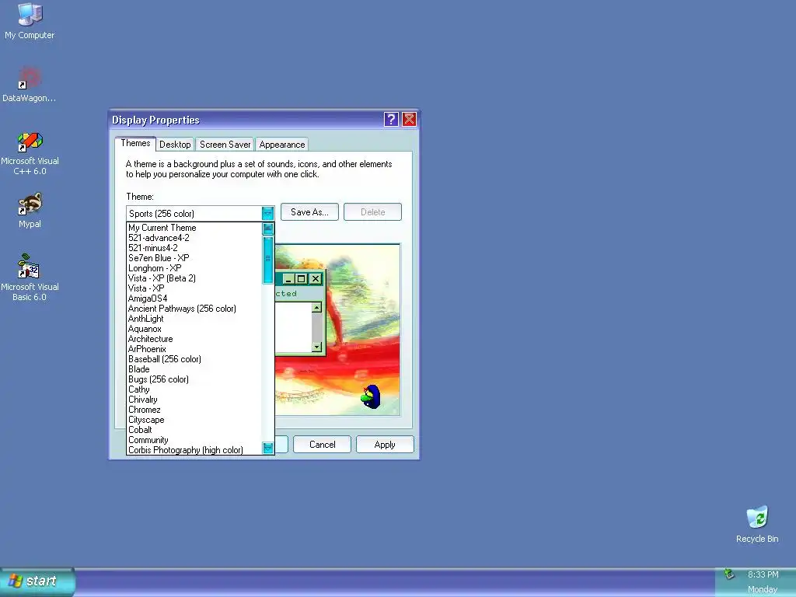The image size is (796, 597).
Task: Click the theme list scroll up arrow
Action: point(268,229)
